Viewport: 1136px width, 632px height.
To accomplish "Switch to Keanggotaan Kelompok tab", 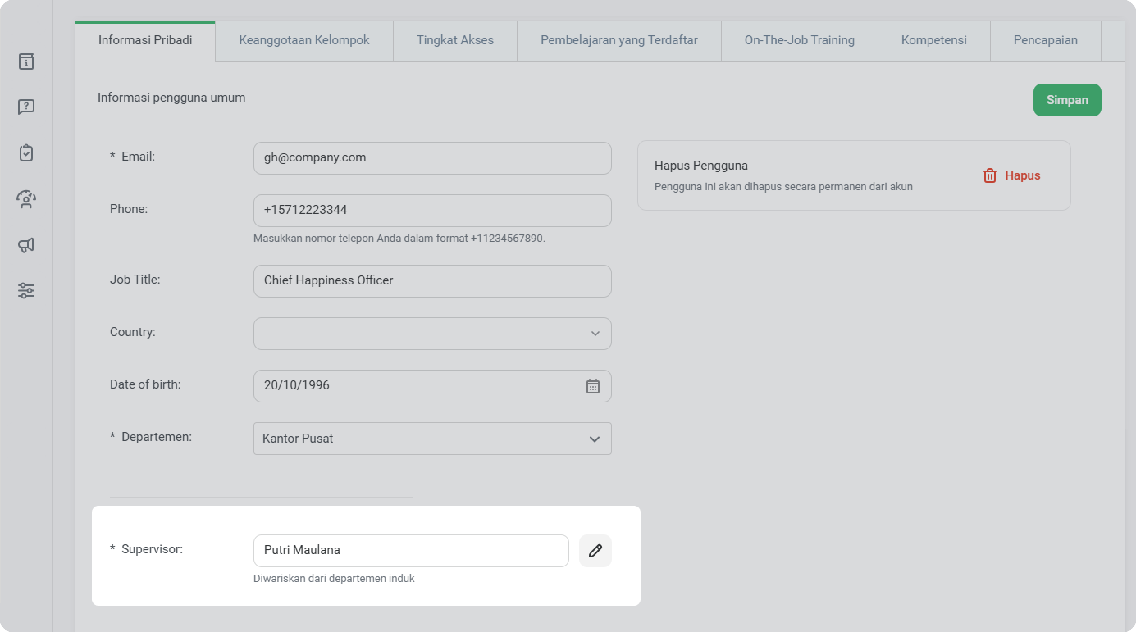I will [304, 41].
